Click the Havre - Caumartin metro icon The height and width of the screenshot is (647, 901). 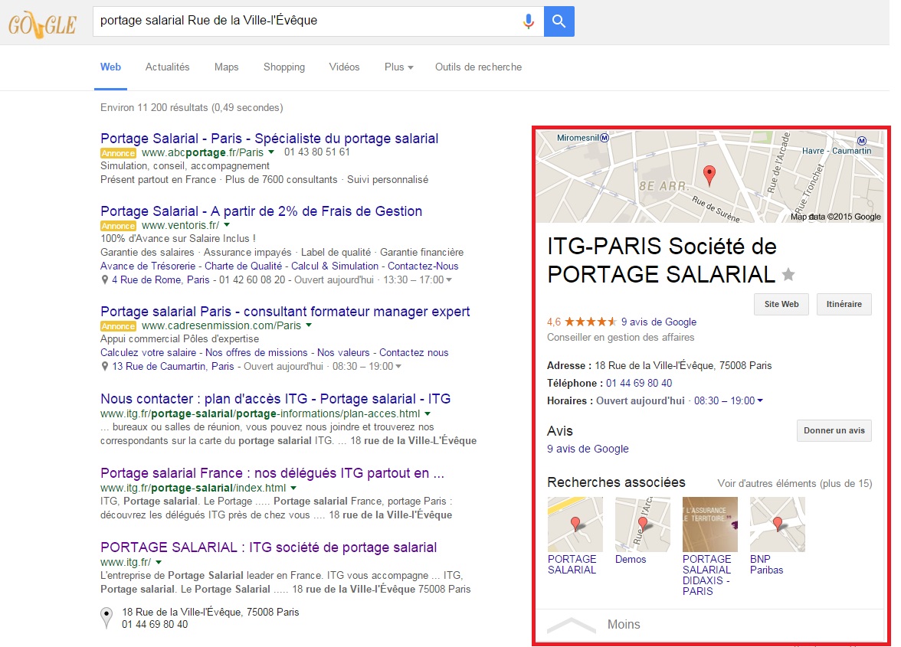[x=861, y=141]
